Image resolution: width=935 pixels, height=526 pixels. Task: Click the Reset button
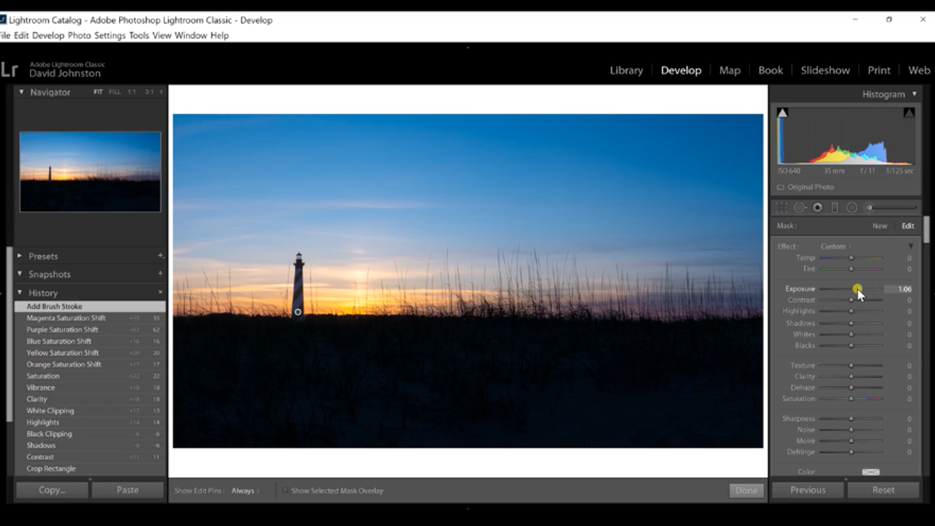[883, 490]
